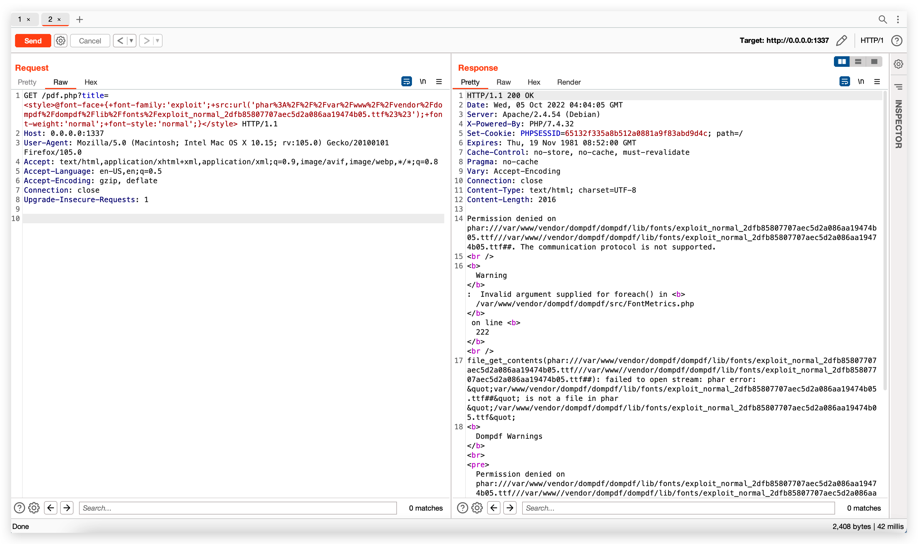Focus the Response search input field
The height and width of the screenshot is (544, 918).
pyautogui.click(x=678, y=508)
